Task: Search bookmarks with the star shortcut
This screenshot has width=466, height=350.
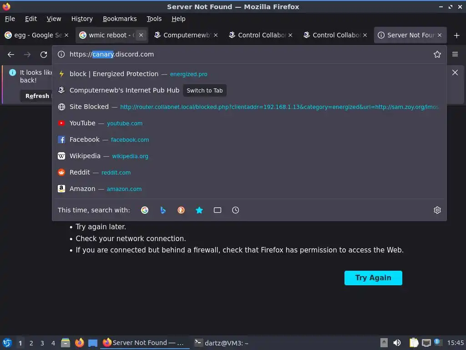Action: [x=199, y=210]
